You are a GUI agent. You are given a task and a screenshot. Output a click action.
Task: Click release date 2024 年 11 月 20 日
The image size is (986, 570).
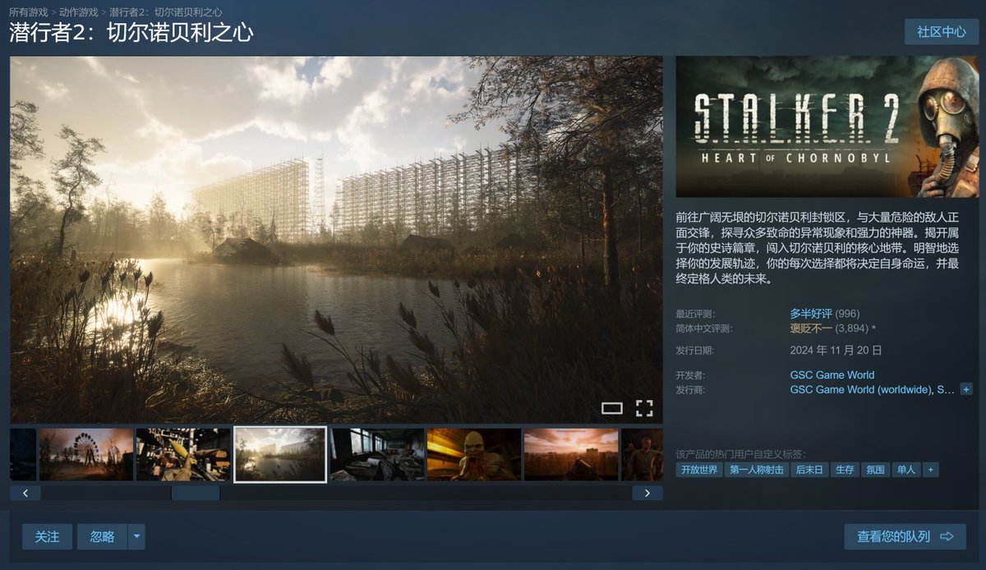pos(836,350)
